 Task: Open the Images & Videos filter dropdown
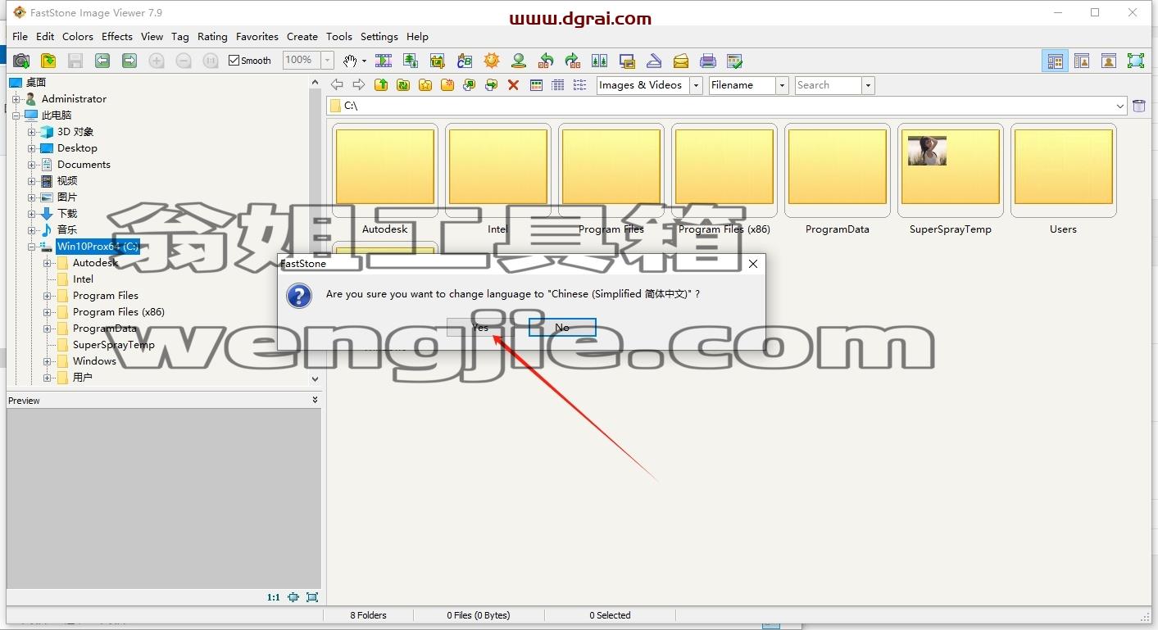696,85
